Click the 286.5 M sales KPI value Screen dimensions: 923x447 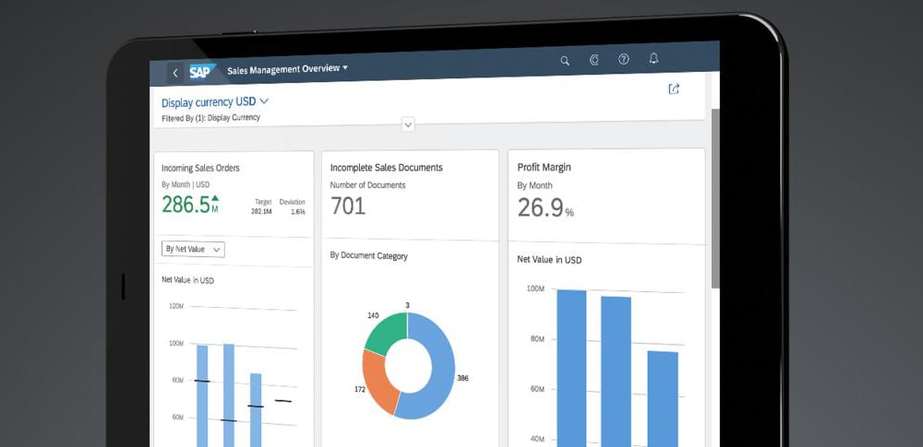(190, 205)
